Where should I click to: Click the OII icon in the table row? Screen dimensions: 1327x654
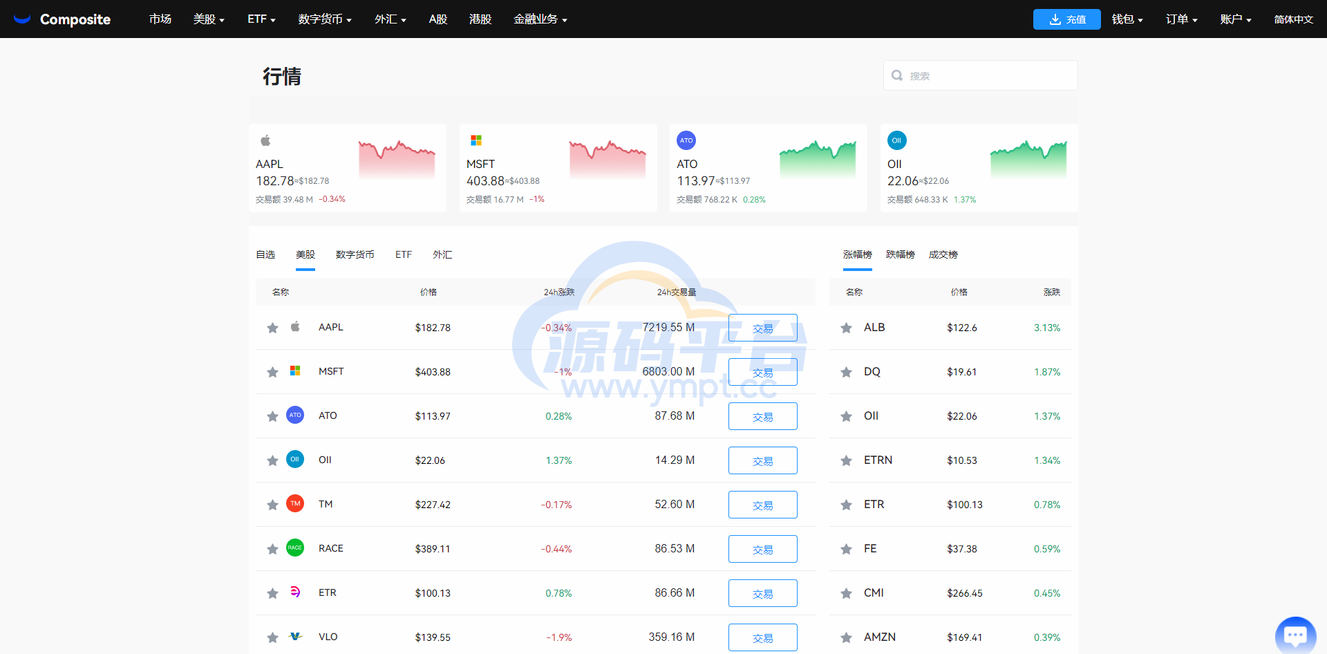coord(295,460)
